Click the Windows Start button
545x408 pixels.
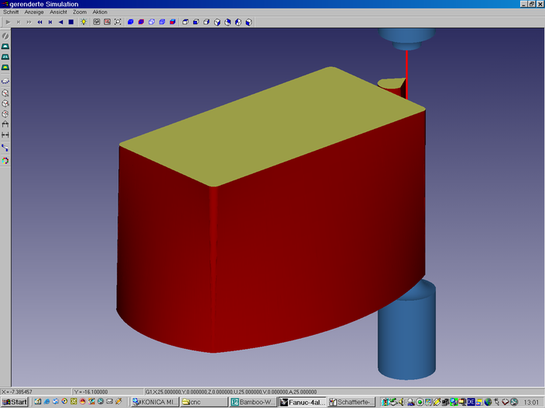(x=15, y=402)
